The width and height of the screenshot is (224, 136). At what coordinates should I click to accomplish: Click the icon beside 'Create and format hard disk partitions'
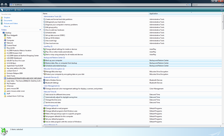click(x=44, y=19)
